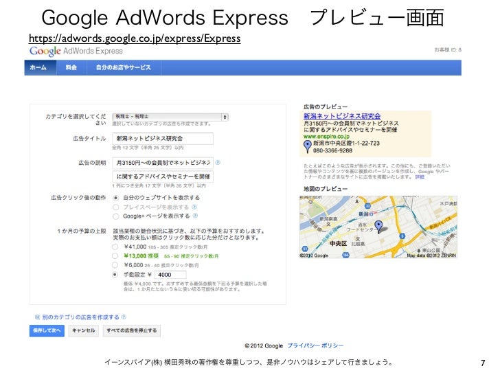Click the 広告のプレビュー heading
Screen dimensions: 500x375
click(x=326, y=107)
